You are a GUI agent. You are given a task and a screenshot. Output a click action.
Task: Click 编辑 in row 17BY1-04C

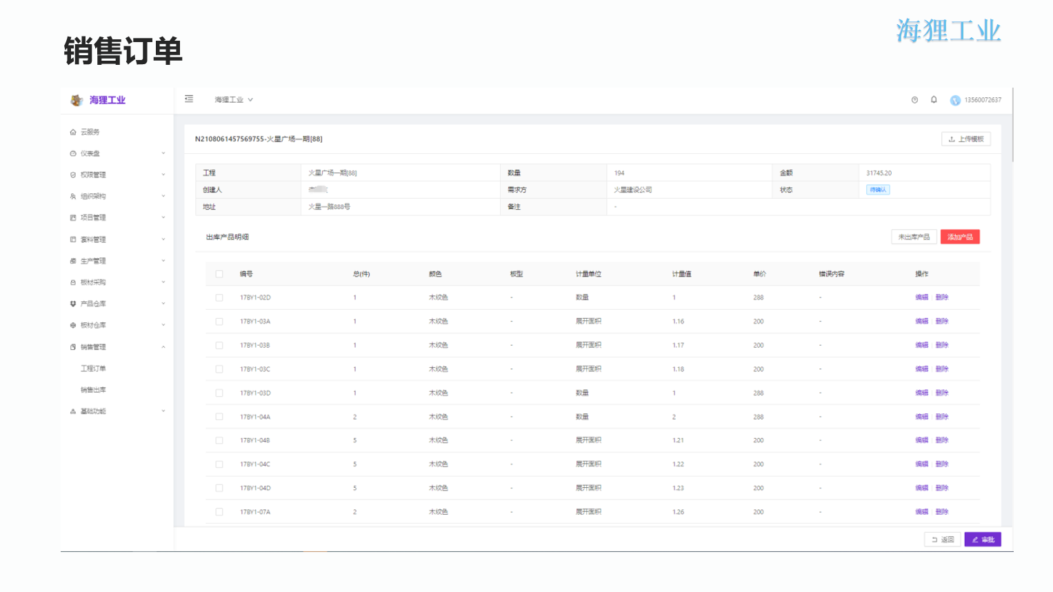[921, 464]
